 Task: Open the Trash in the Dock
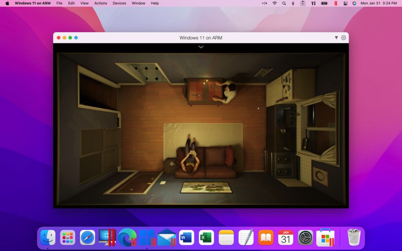tap(354, 237)
